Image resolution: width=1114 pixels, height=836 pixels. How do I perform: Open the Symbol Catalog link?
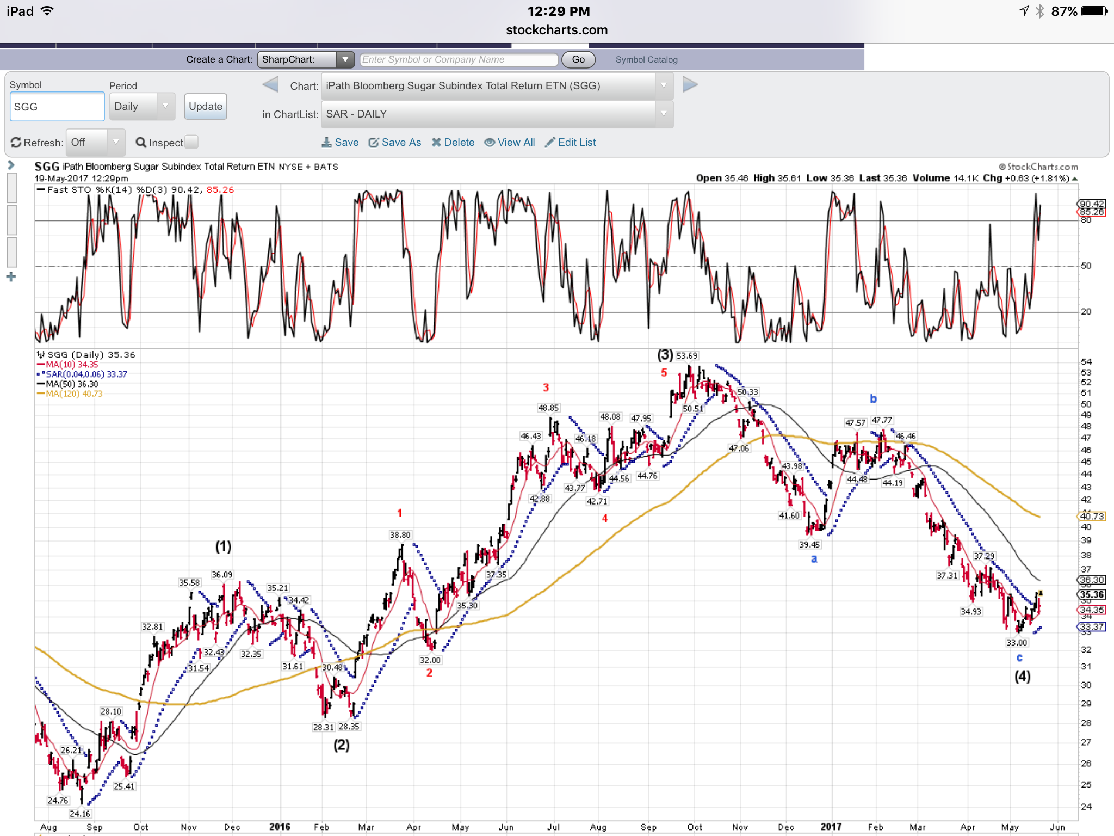point(646,60)
